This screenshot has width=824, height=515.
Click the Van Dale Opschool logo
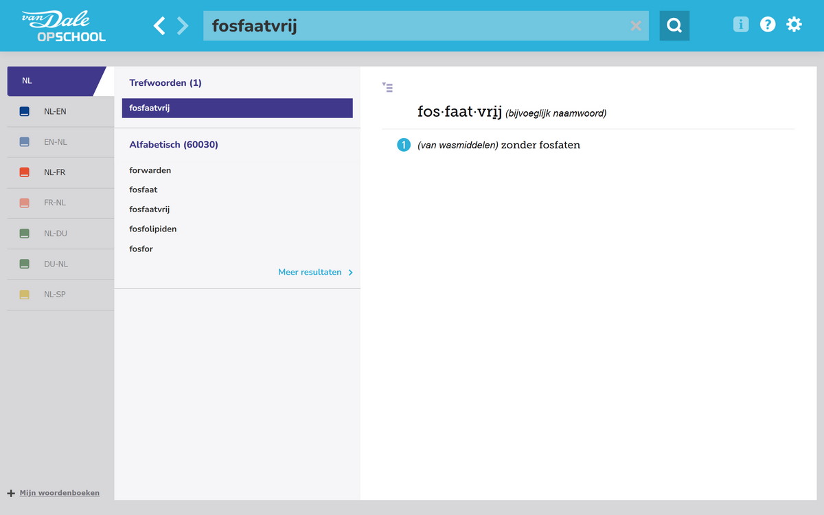pos(64,26)
